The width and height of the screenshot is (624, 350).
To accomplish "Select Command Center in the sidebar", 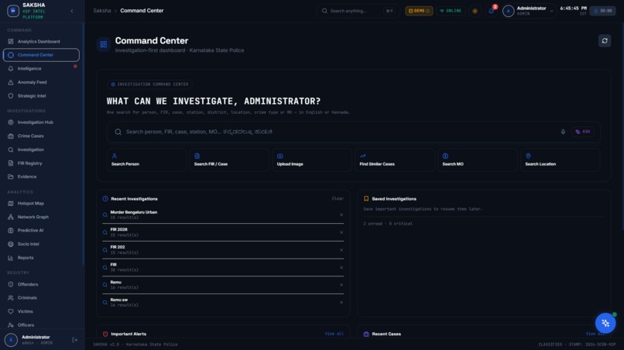I will [41, 55].
